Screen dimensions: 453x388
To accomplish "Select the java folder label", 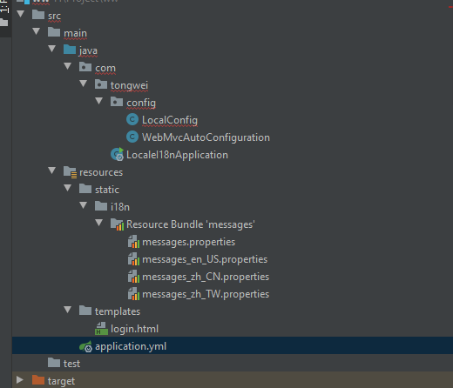I will tap(88, 50).
